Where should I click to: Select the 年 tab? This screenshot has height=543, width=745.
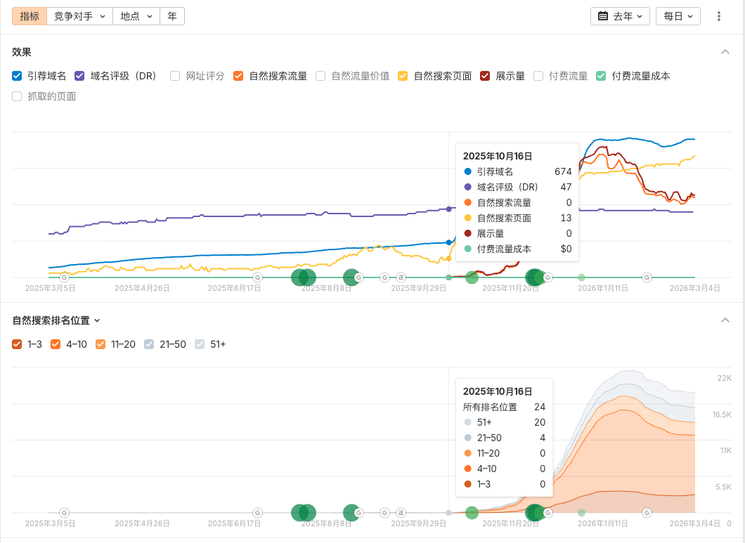pos(172,16)
